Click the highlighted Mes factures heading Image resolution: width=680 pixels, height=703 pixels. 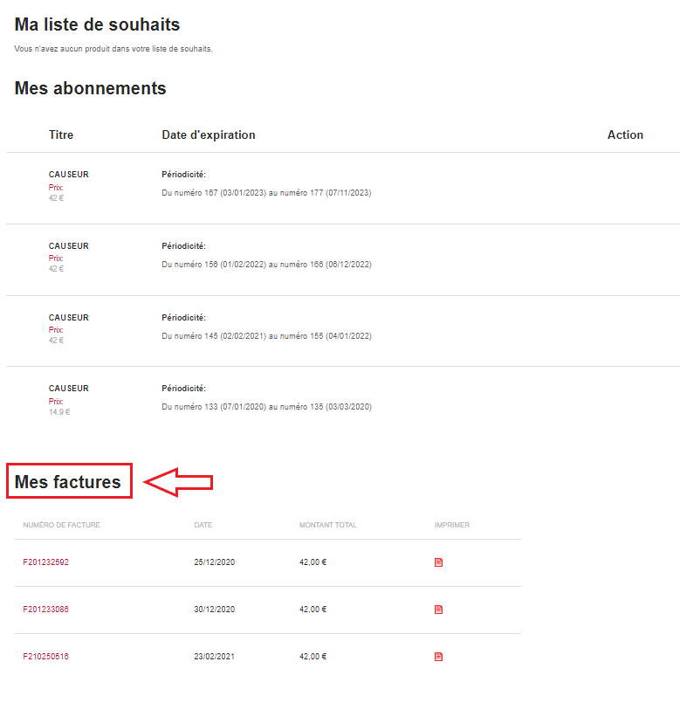[68, 481]
